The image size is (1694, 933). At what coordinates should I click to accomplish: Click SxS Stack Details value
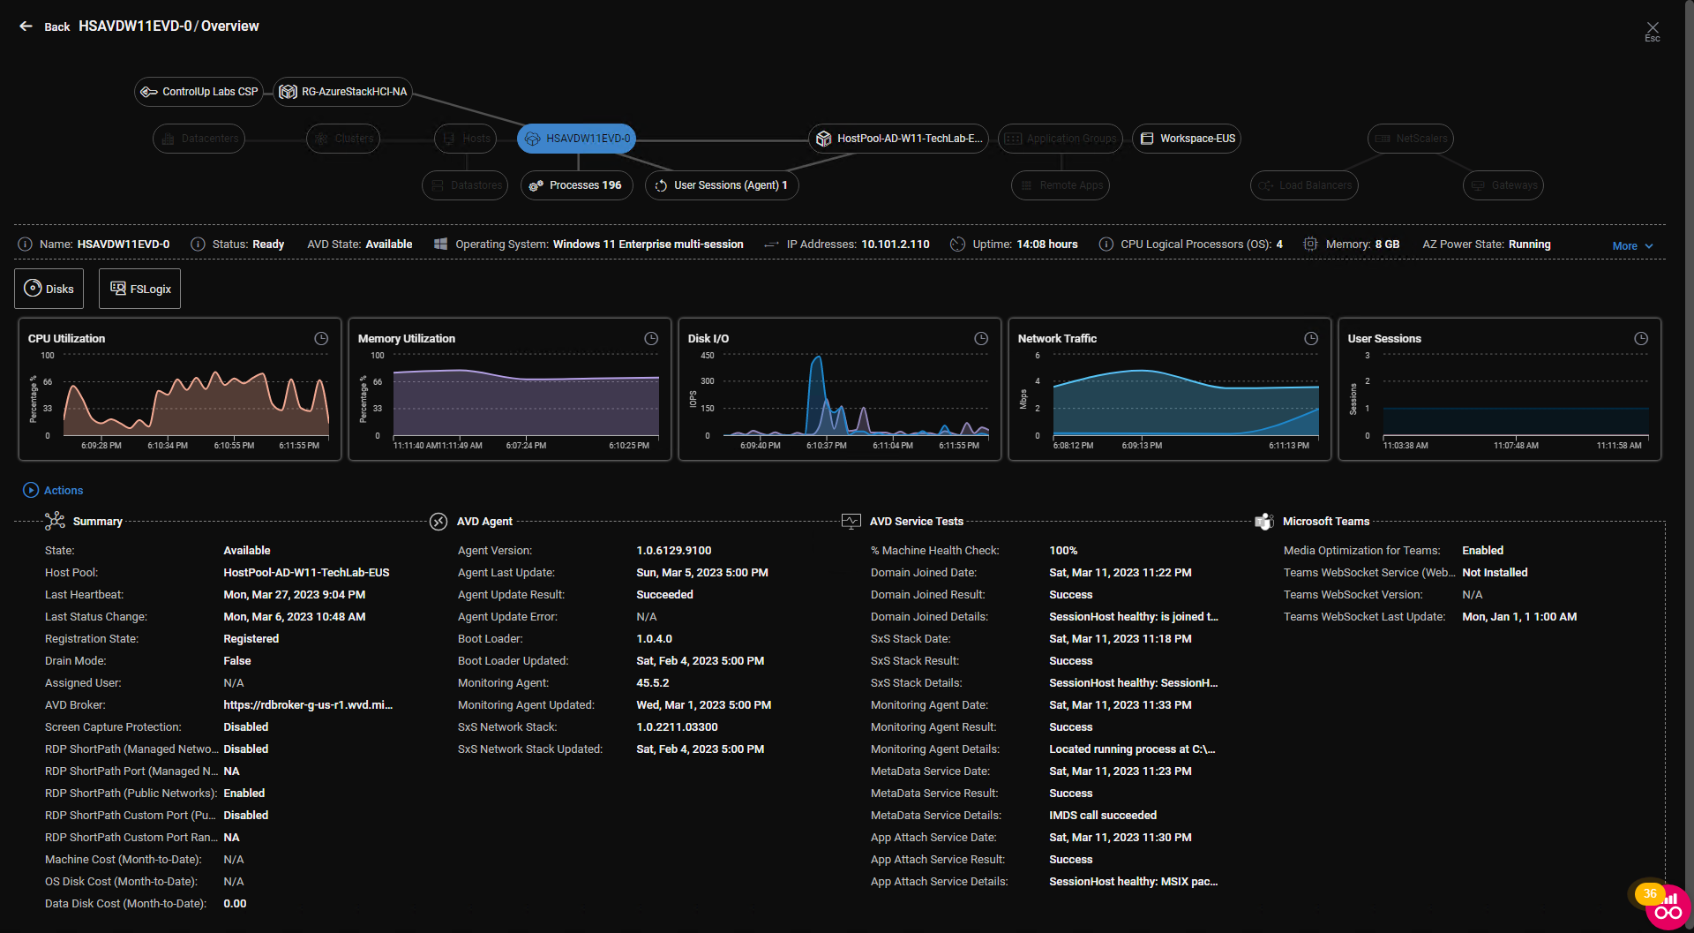pos(1134,683)
